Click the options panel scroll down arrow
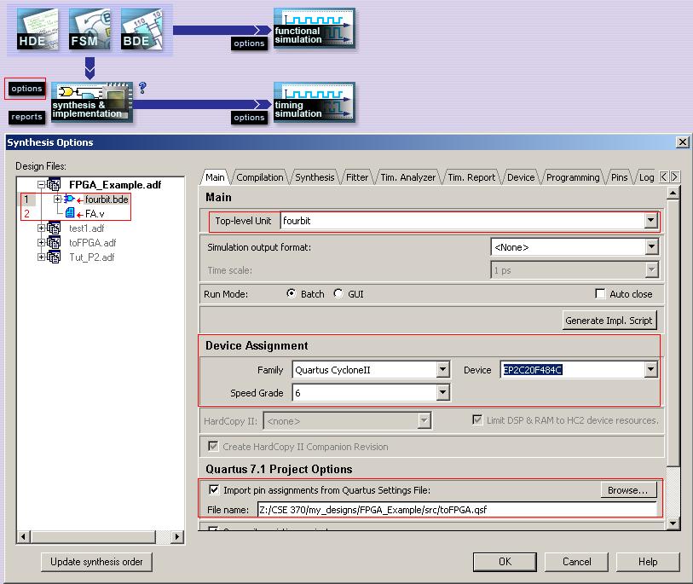The width and height of the screenshot is (693, 584). (x=673, y=523)
